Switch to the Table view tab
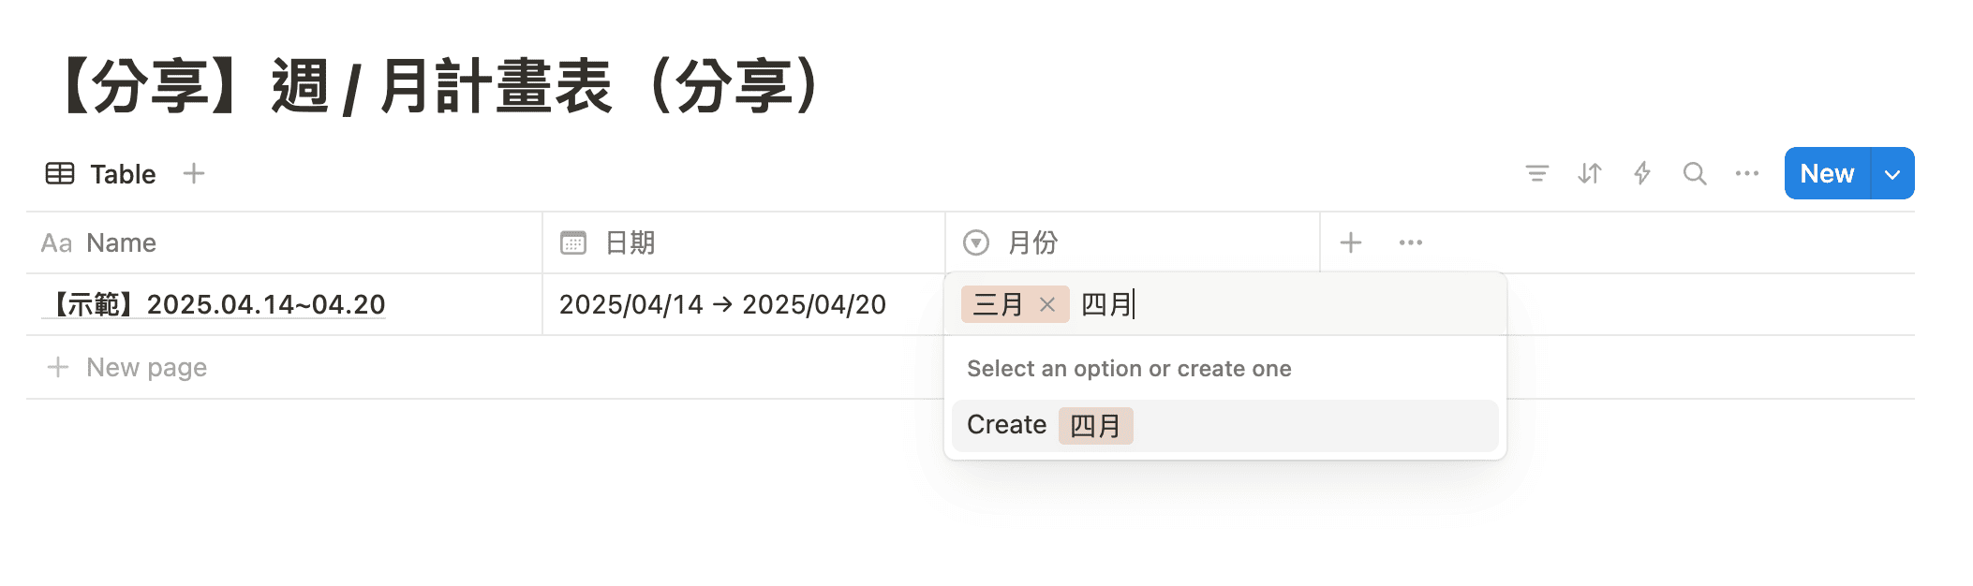This screenshot has height=586, width=1973. coord(101,174)
